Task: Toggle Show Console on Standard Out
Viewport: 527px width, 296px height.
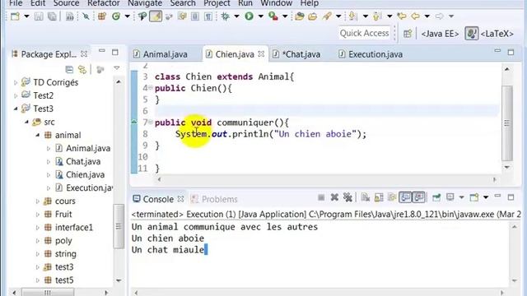Action: [x=405, y=197]
